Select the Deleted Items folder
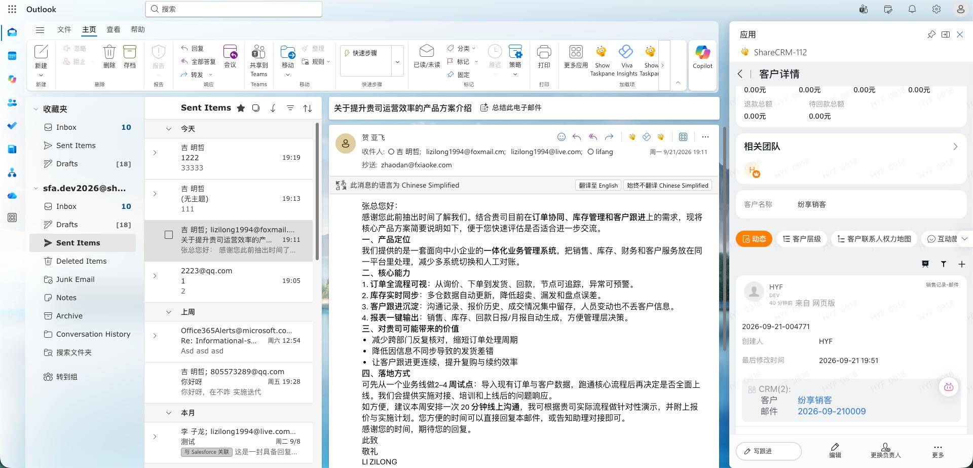Viewport: 973px width, 468px height. 83,261
